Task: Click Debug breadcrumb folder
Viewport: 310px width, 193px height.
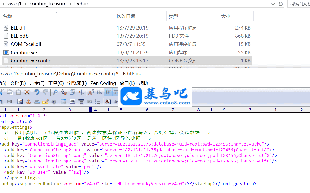Action: [82, 4]
